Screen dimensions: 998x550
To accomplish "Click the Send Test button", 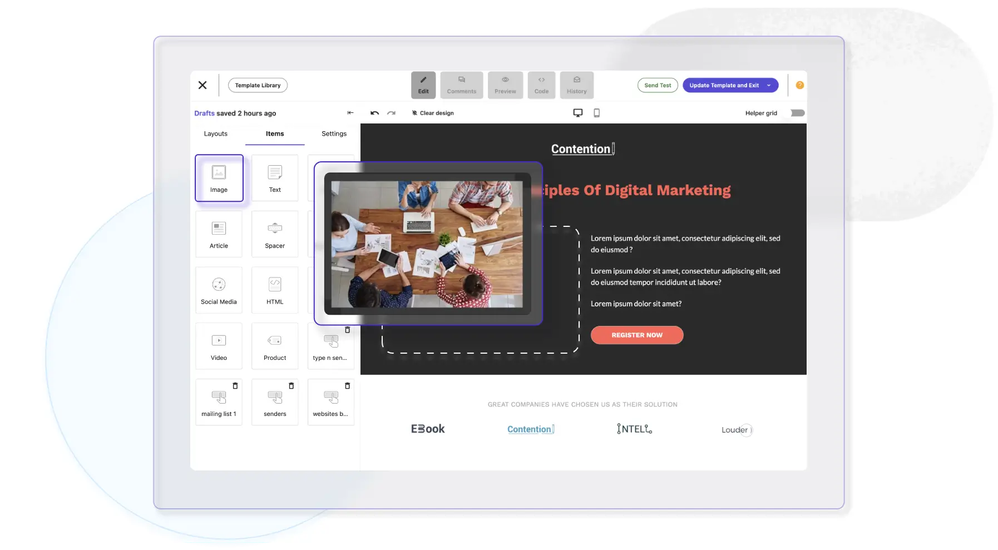I will pyautogui.click(x=658, y=85).
